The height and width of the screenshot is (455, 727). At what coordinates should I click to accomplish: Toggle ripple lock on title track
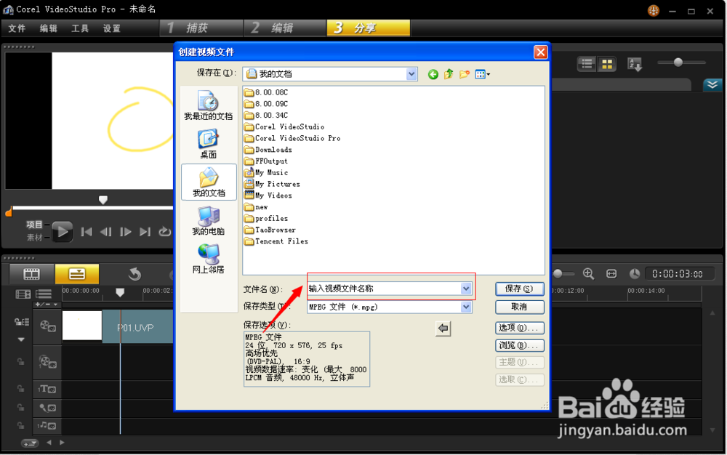tap(20, 389)
